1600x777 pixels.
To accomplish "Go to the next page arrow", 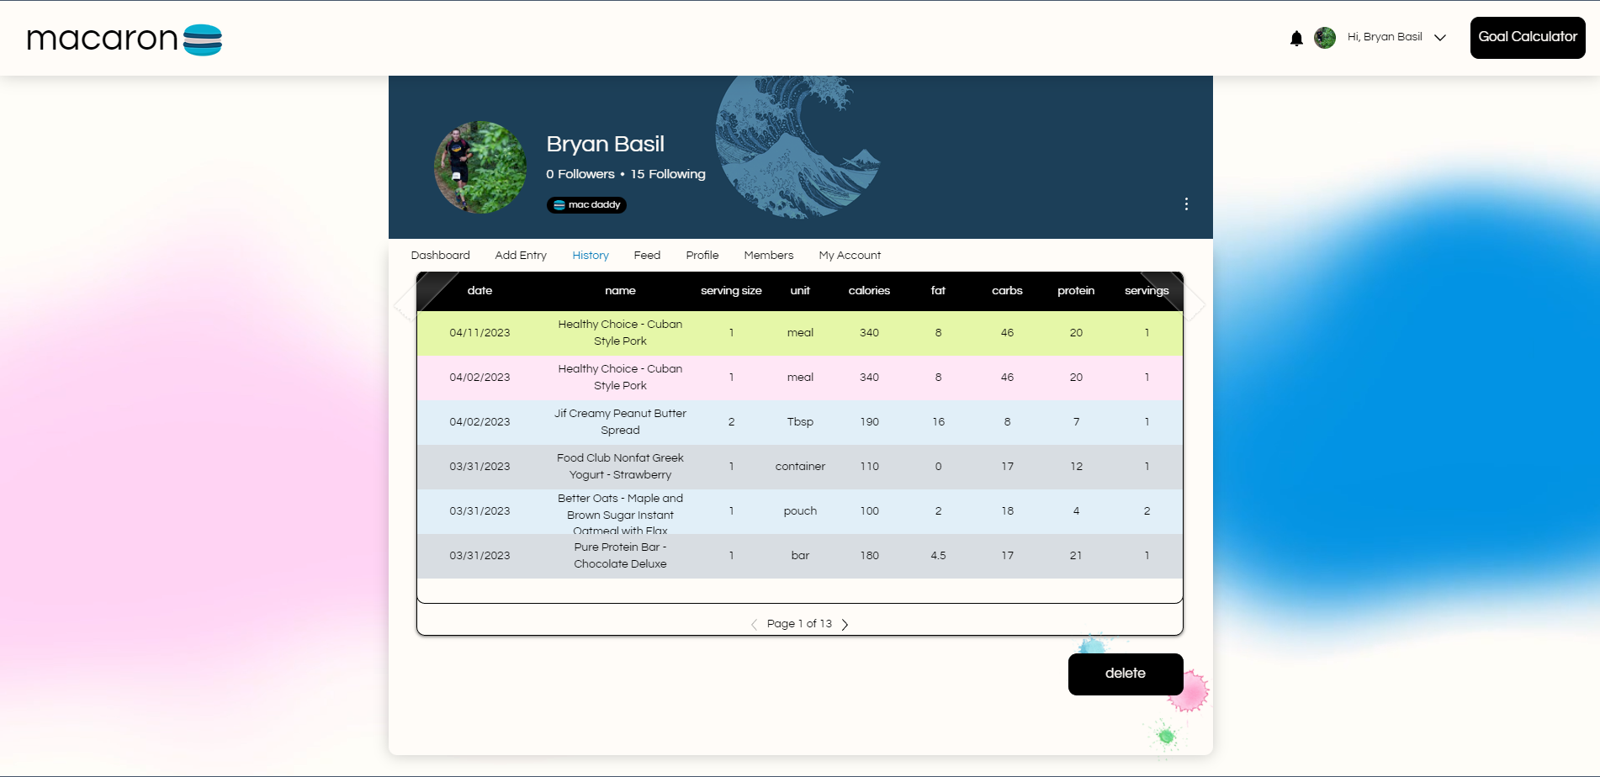I will coord(845,624).
